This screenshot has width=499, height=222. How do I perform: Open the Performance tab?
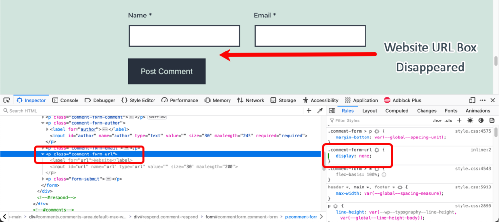[179, 100]
